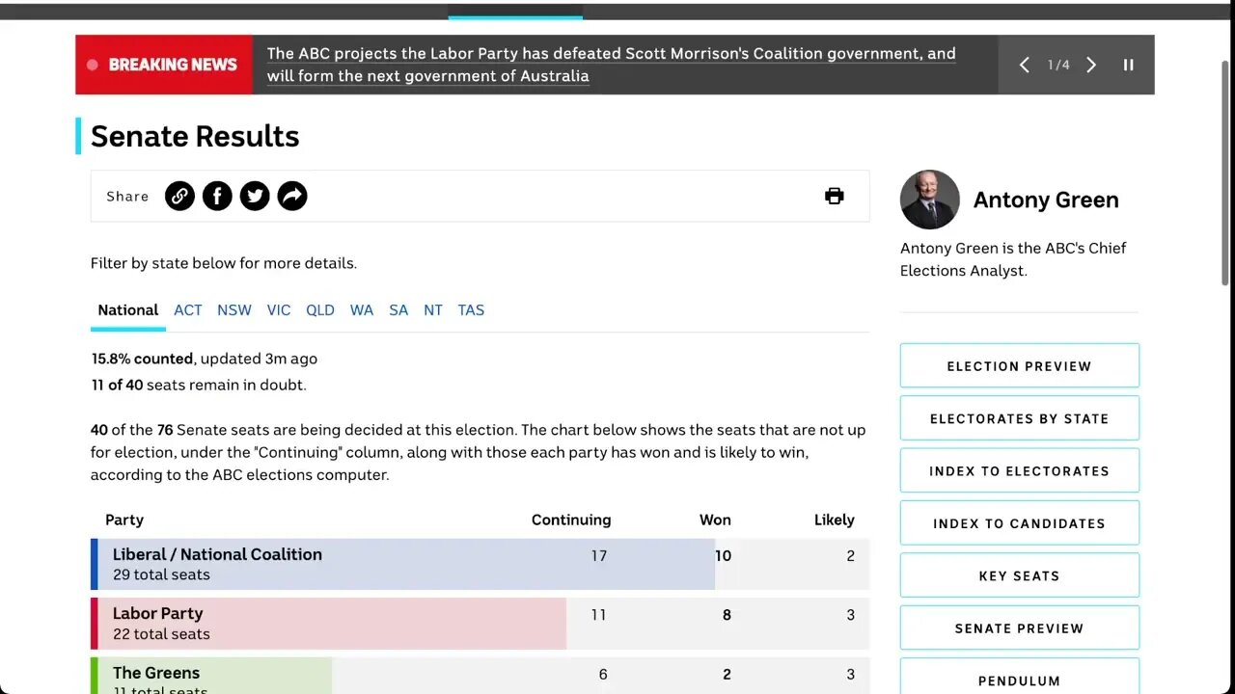The width and height of the screenshot is (1235, 694).
Task: Pause the breaking news ticker
Action: [x=1128, y=65]
